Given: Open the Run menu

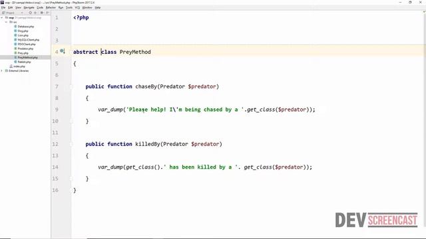Looking at the screenshot, I should (61, 7).
